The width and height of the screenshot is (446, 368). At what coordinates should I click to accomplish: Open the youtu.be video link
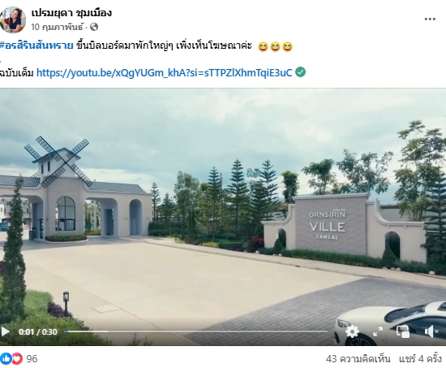tap(165, 73)
